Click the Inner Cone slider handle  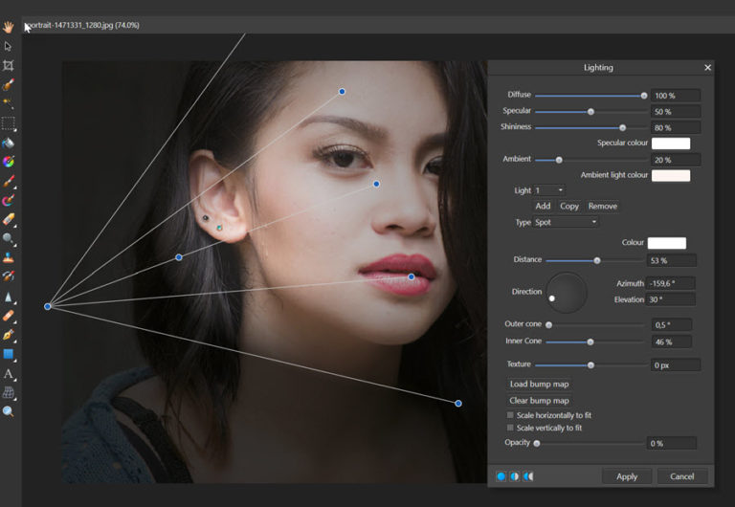(590, 342)
